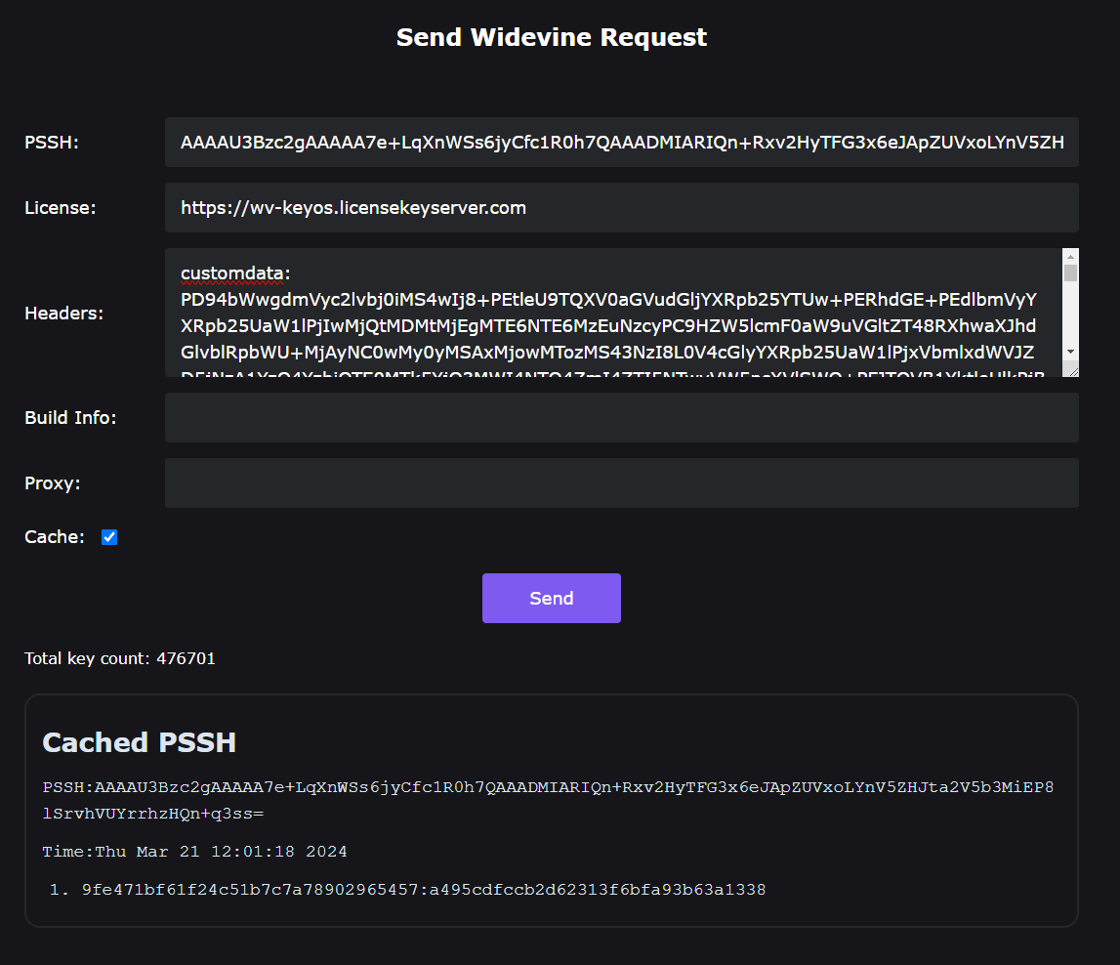The image size is (1120, 965).
Task: Click the cached key ID and key line
Action: [424, 889]
